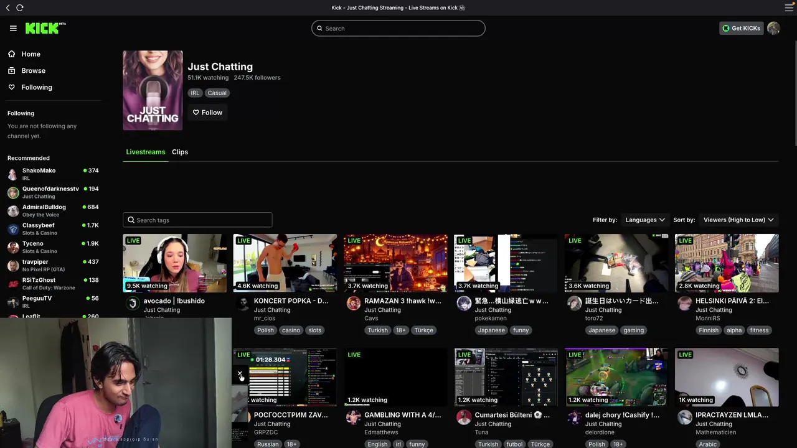Viewport: 797px width, 448px height.
Task: Select the futbol tag under Tuna
Action: point(514,444)
